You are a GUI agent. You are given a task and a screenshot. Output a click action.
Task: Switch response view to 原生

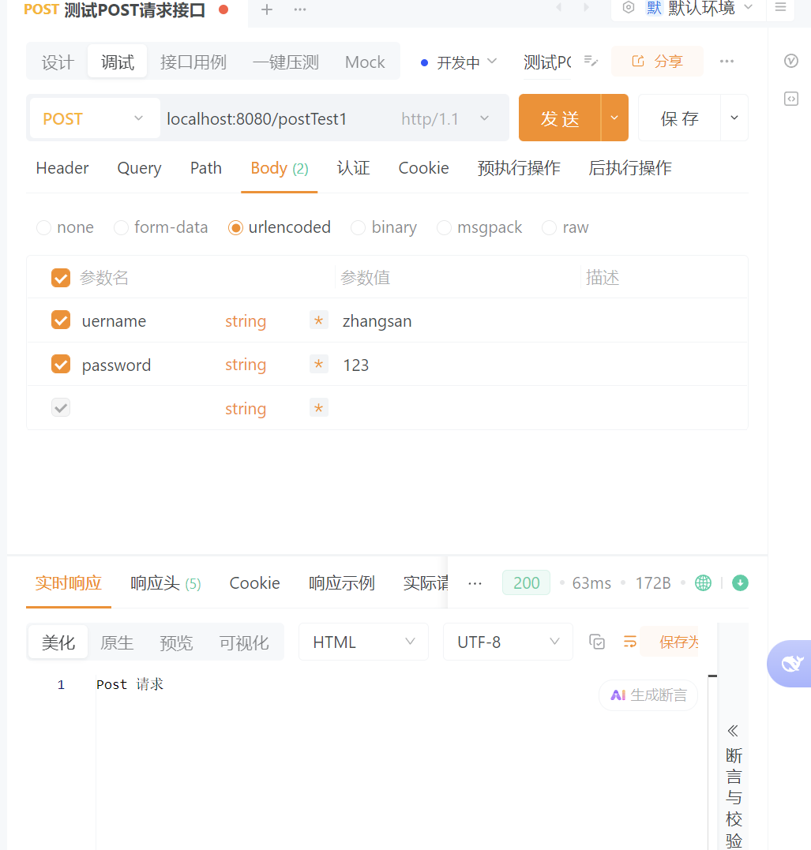coord(117,642)
